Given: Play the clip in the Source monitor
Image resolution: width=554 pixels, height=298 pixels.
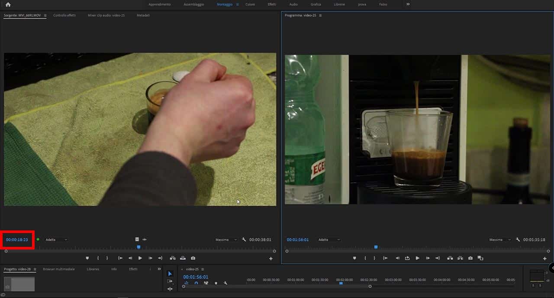Looking at the screenshot, I should coord(140,258).
